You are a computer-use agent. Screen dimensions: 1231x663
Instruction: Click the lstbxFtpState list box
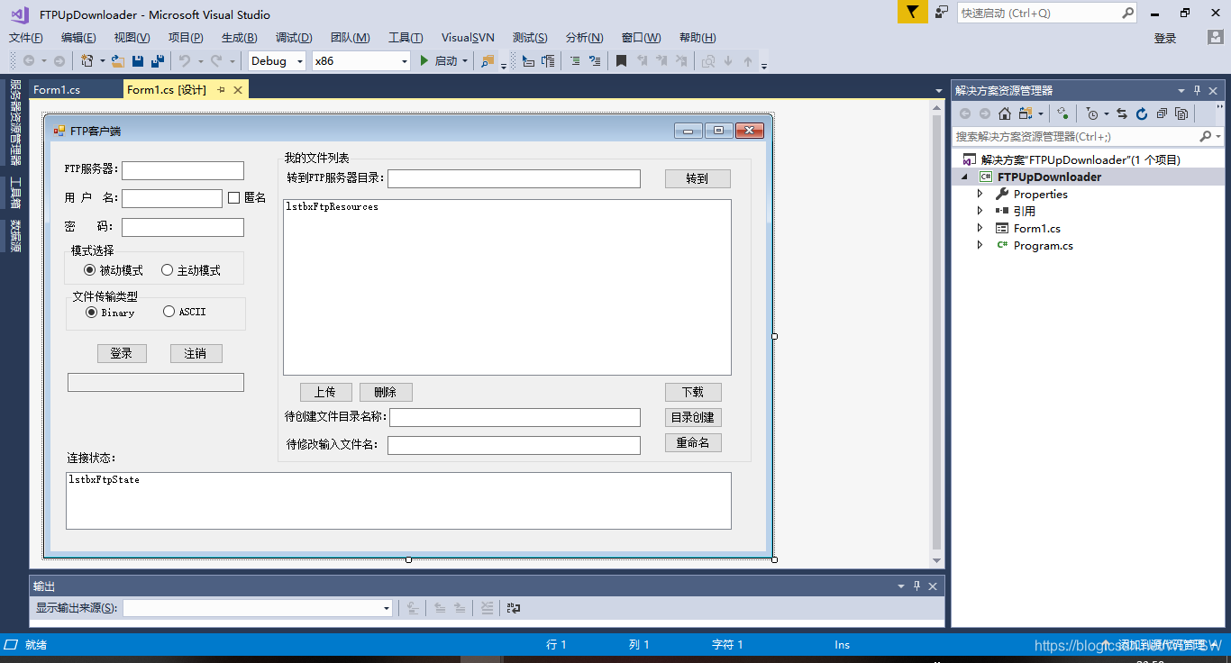pos(398,500)
